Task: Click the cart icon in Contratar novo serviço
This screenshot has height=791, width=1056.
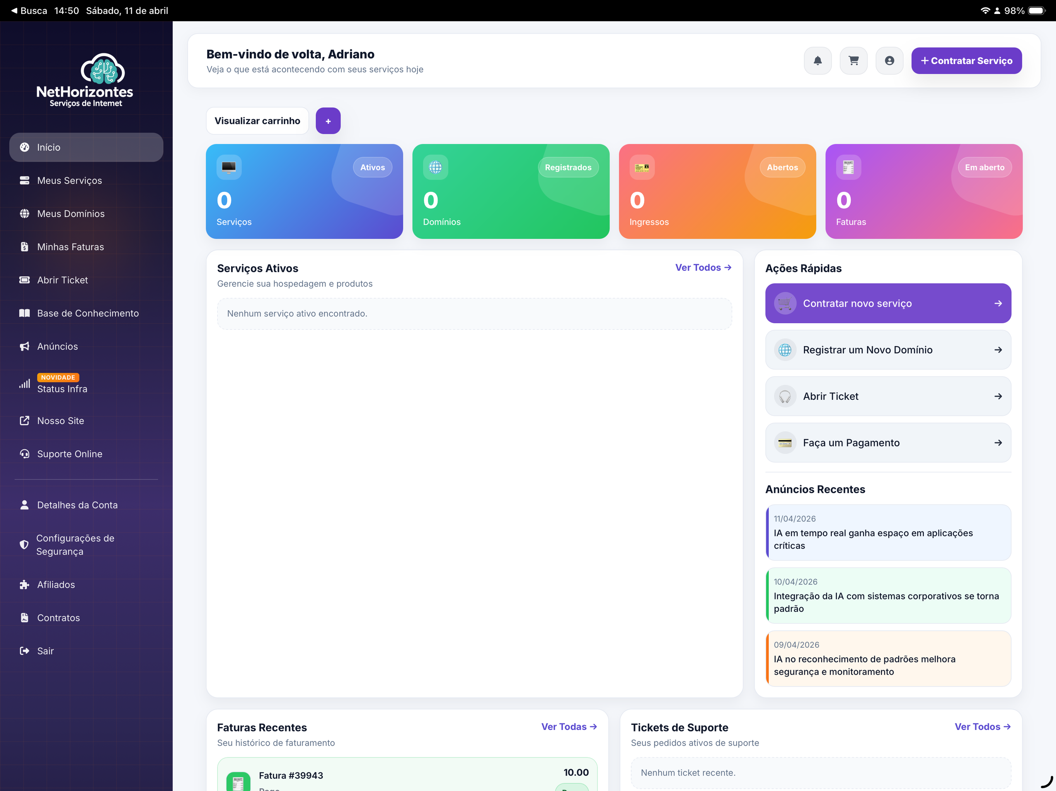Action: (x=785, y=304)
